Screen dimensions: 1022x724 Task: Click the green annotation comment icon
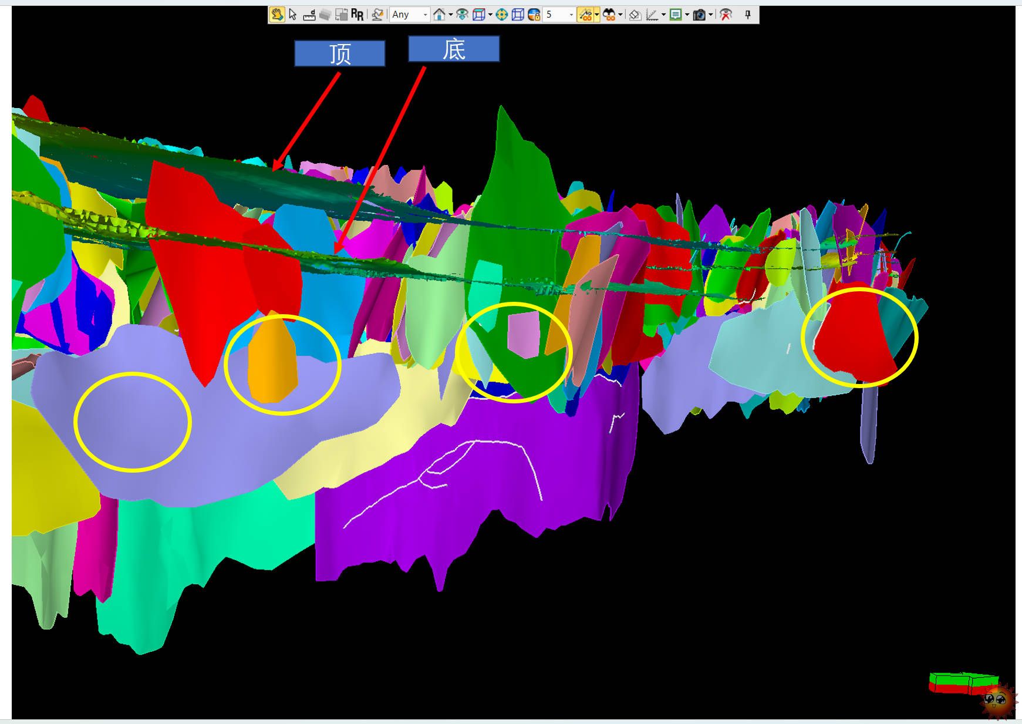click(x=676, y=15)
